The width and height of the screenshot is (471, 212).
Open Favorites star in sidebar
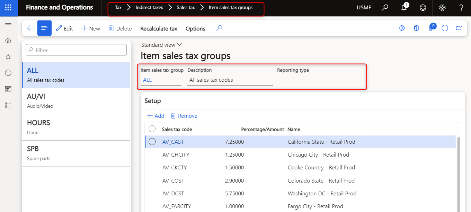8,56
